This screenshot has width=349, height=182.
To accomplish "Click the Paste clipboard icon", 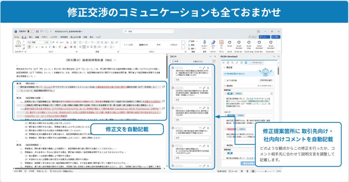I will (19, 42).
